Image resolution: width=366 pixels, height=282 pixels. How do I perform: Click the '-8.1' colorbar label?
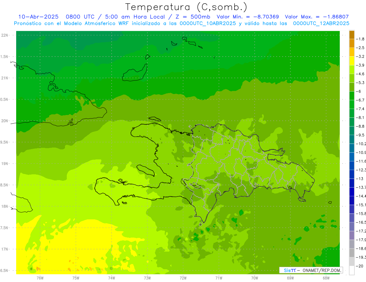click(361, 118)
